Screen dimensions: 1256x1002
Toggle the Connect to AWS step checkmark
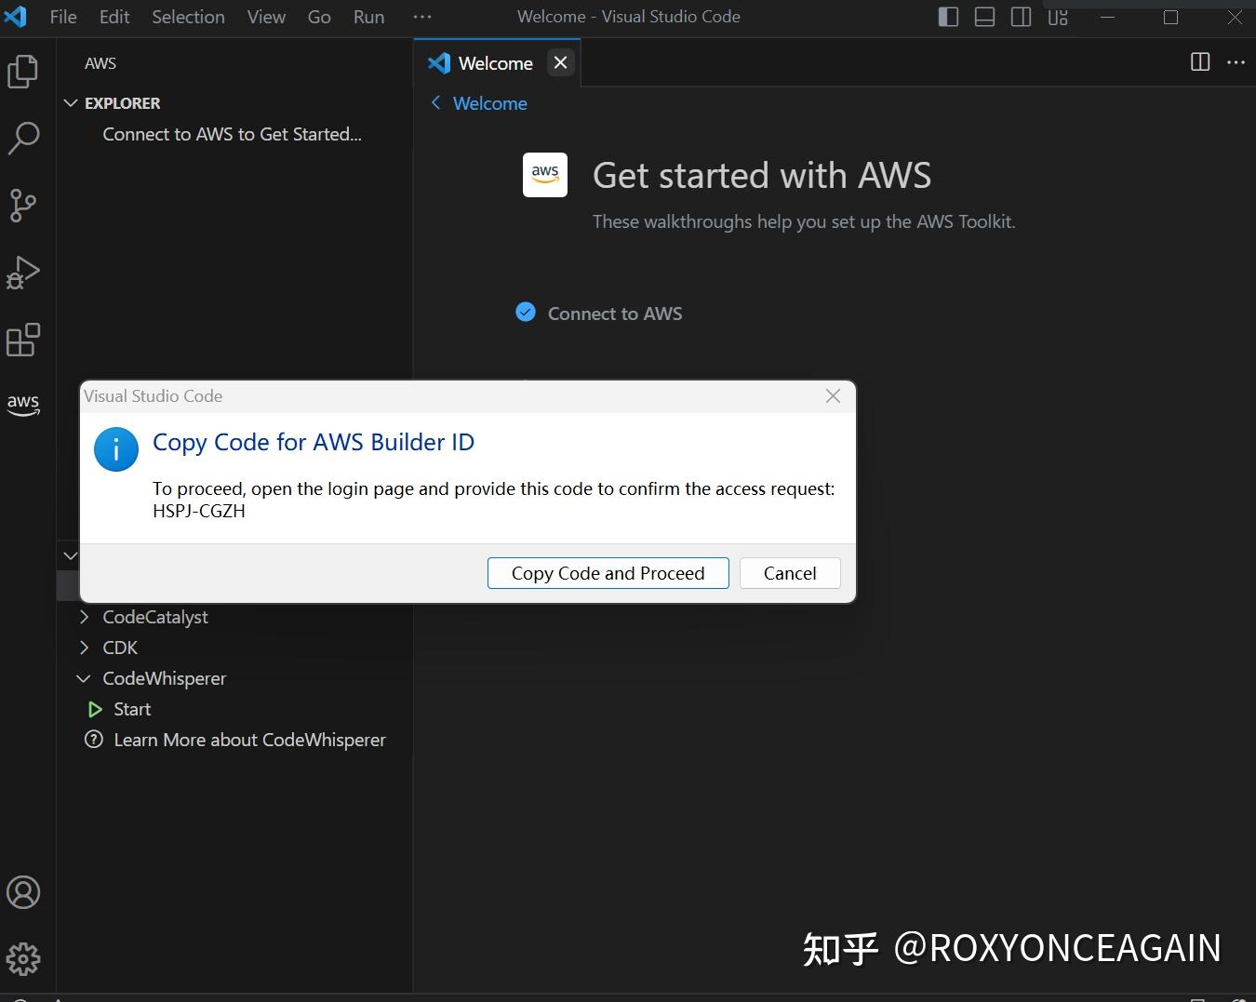tap(526, 313)
